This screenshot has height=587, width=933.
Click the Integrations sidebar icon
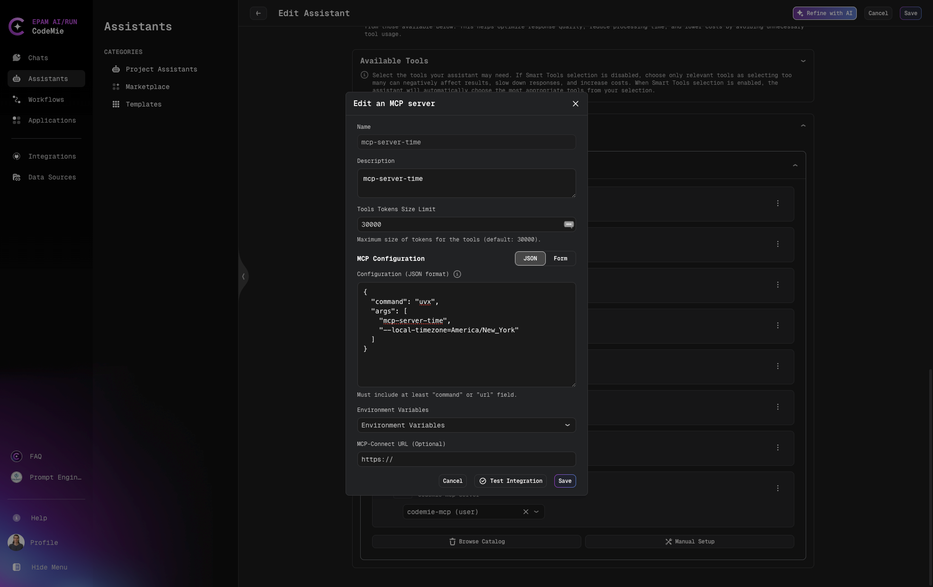tap(17, 156)
